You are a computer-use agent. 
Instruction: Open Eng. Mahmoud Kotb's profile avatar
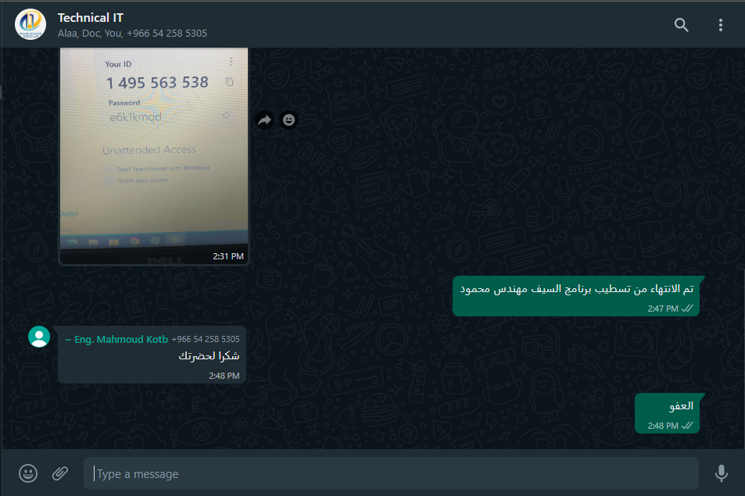(39, 337)
